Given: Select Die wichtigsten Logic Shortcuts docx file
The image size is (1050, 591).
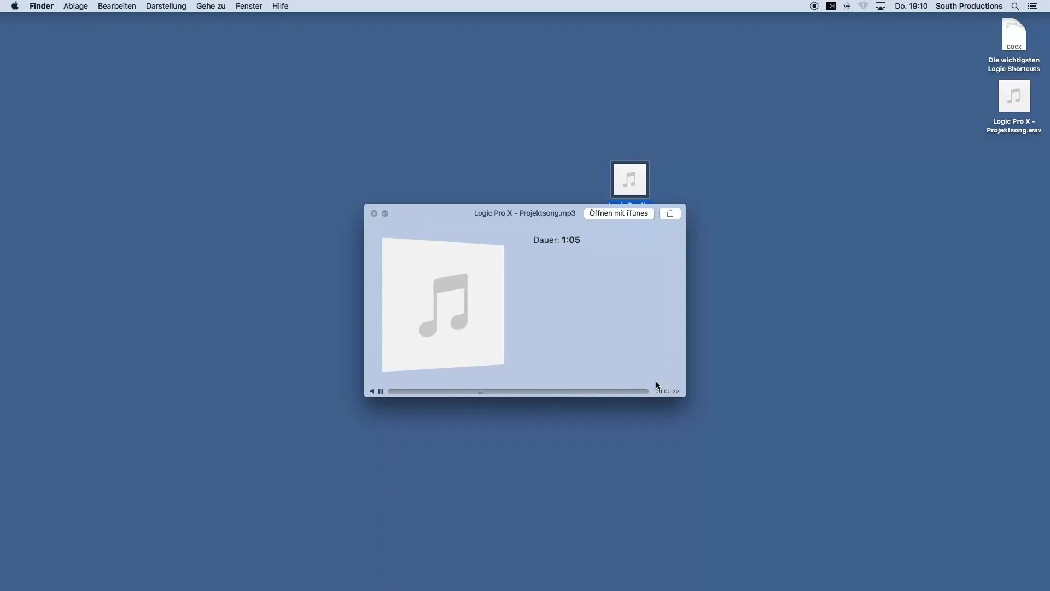Looking at the screenshot, I should [1014, 34].
